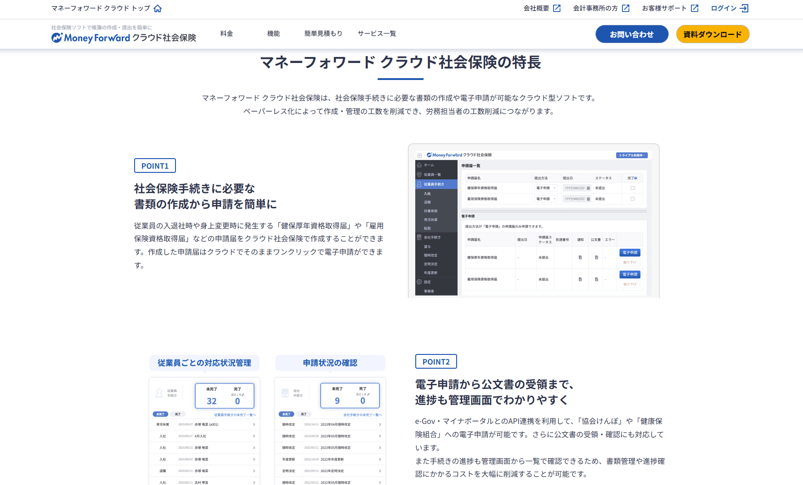
Task: Click chevron on the 4月入社 row
Action: (x=254, y=436)
